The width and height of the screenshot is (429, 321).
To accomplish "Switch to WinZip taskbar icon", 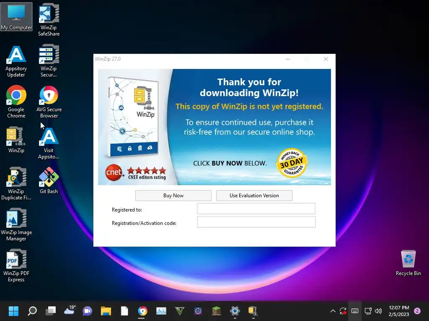I will coord(253,311).
